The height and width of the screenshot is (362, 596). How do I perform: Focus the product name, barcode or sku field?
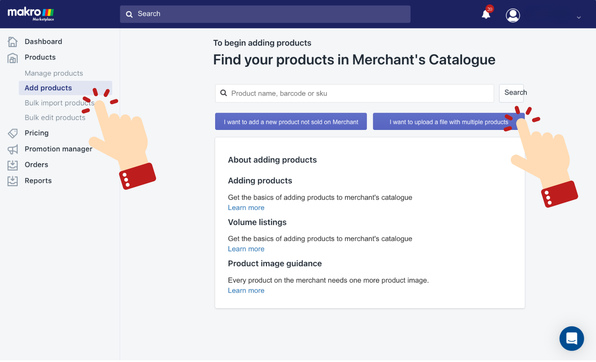pyautogui.click(x=354, y=93)
